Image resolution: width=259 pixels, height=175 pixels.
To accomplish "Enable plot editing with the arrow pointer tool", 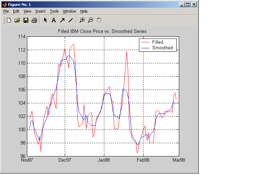I will click(45, 20).
